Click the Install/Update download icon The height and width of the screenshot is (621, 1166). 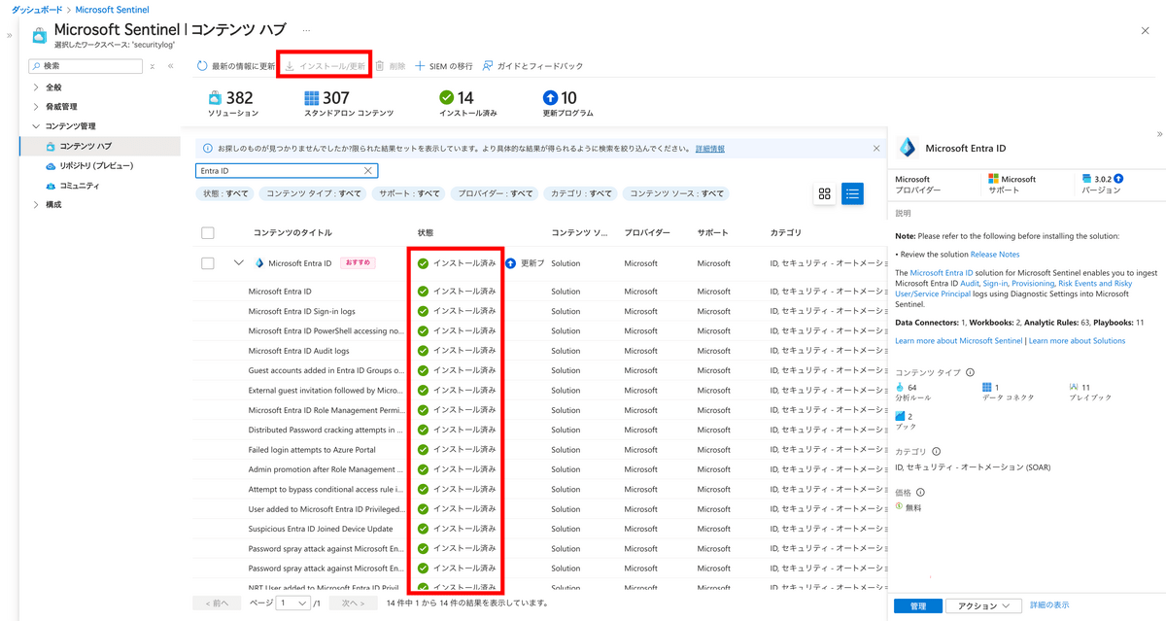pyautogui.click(x=289, y=66)
